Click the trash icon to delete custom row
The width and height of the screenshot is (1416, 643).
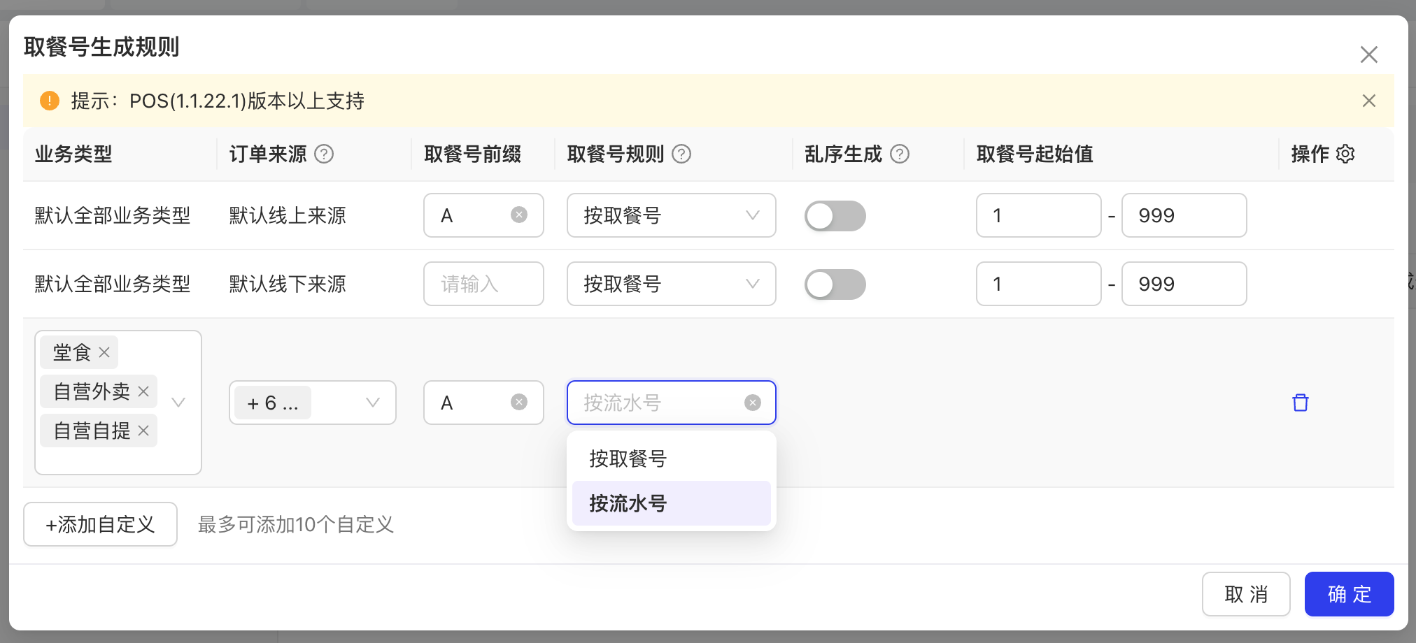tap(1300, 403)
